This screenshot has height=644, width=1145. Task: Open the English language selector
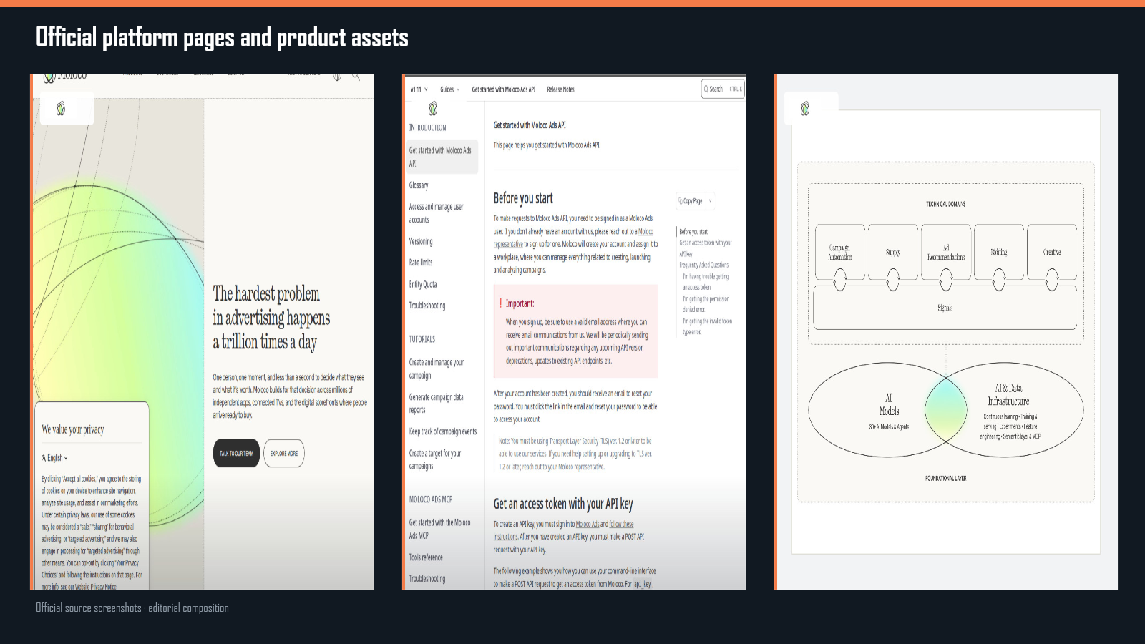pos(55,458)
